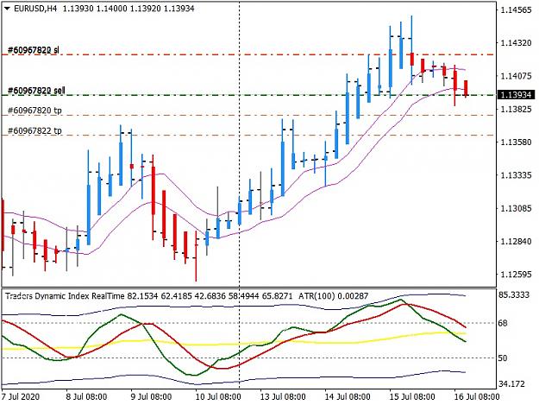Click the 13 Jul 08:00 time label
The width and height of the screenshot is (539, 405).
pos(283,396)
